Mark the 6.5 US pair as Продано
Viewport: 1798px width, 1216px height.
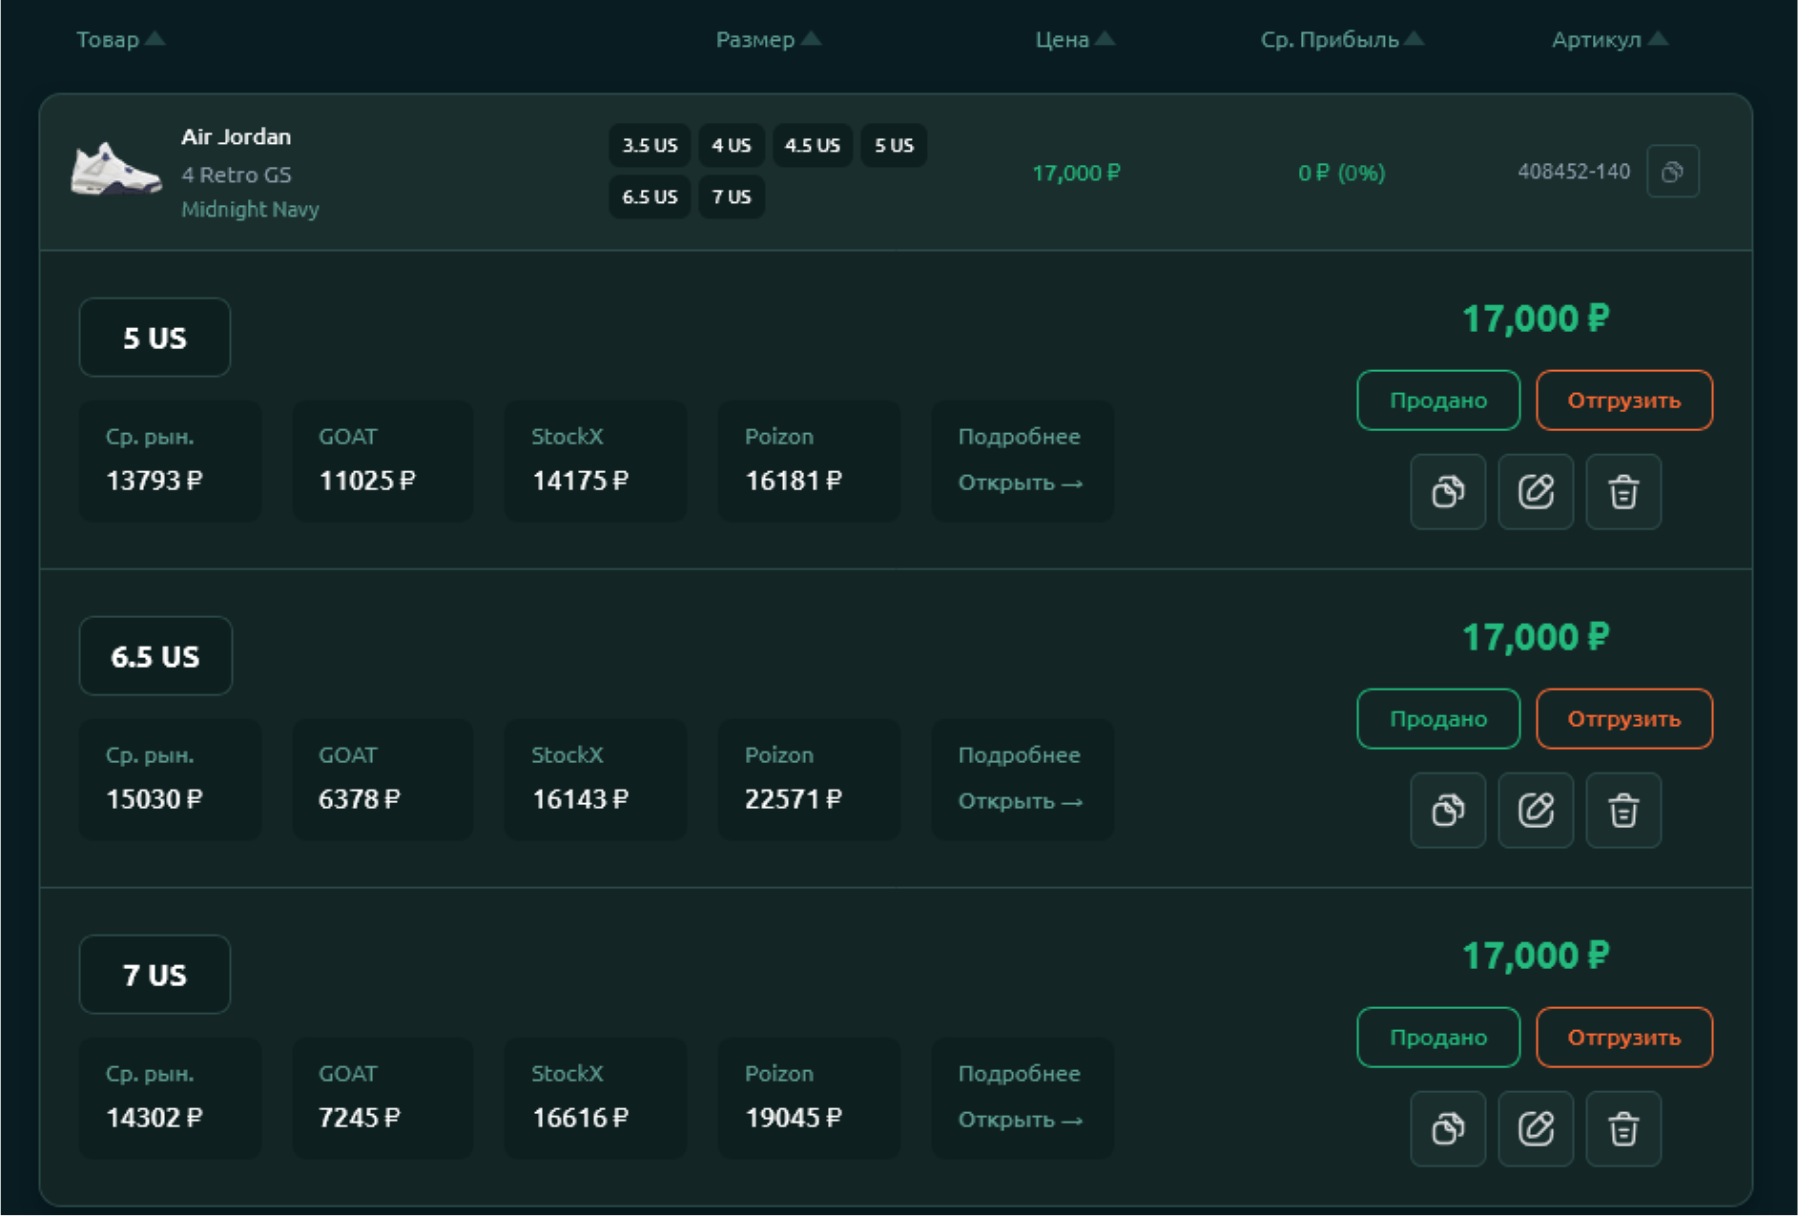click(x=1438, y=719)
